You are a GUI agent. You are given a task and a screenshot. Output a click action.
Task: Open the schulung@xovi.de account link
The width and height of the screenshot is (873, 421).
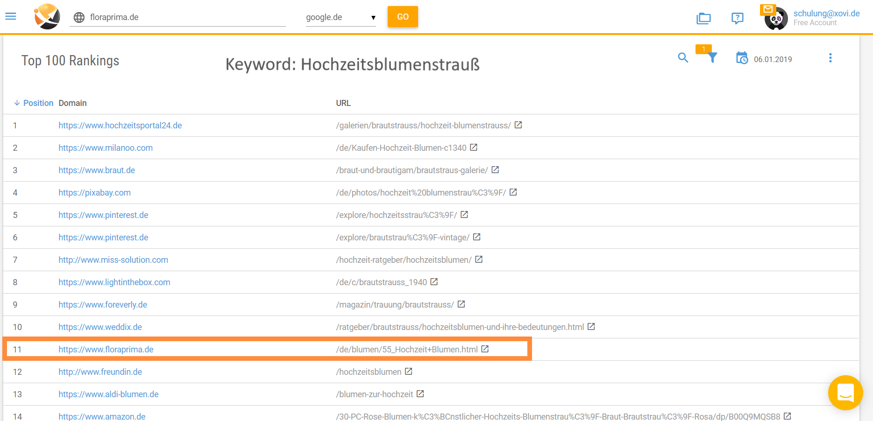coord(826,14)
